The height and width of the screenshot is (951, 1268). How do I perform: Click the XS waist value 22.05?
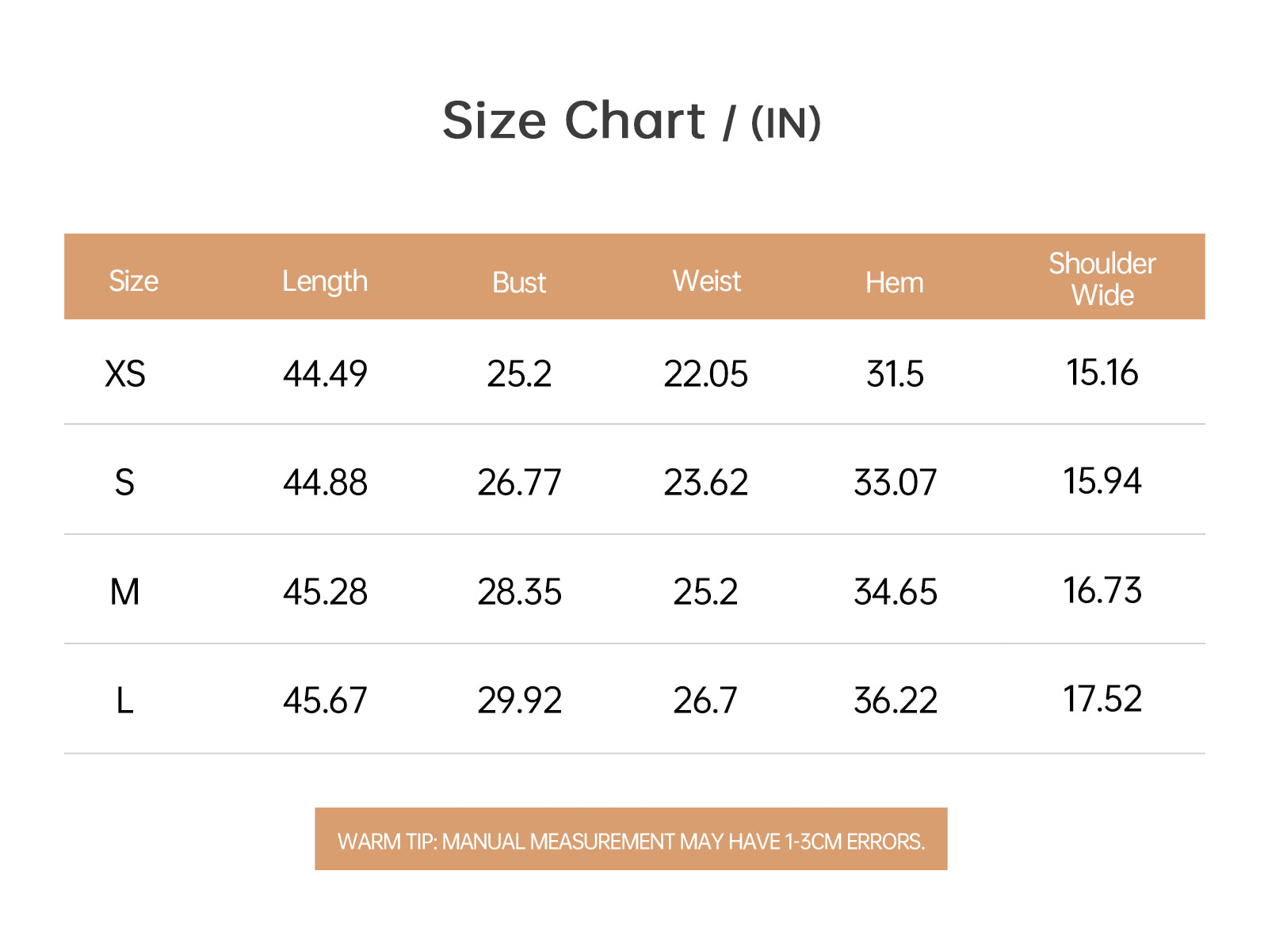click(705, 374)
